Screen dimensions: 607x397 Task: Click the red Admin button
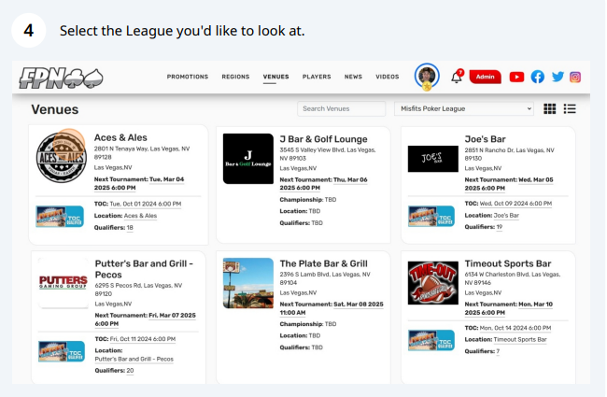tap(485, 77)
